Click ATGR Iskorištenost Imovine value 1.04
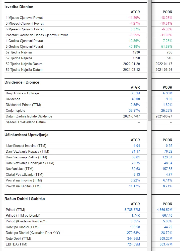This screenshot has height=251, width=180. (x=137, y=146)
